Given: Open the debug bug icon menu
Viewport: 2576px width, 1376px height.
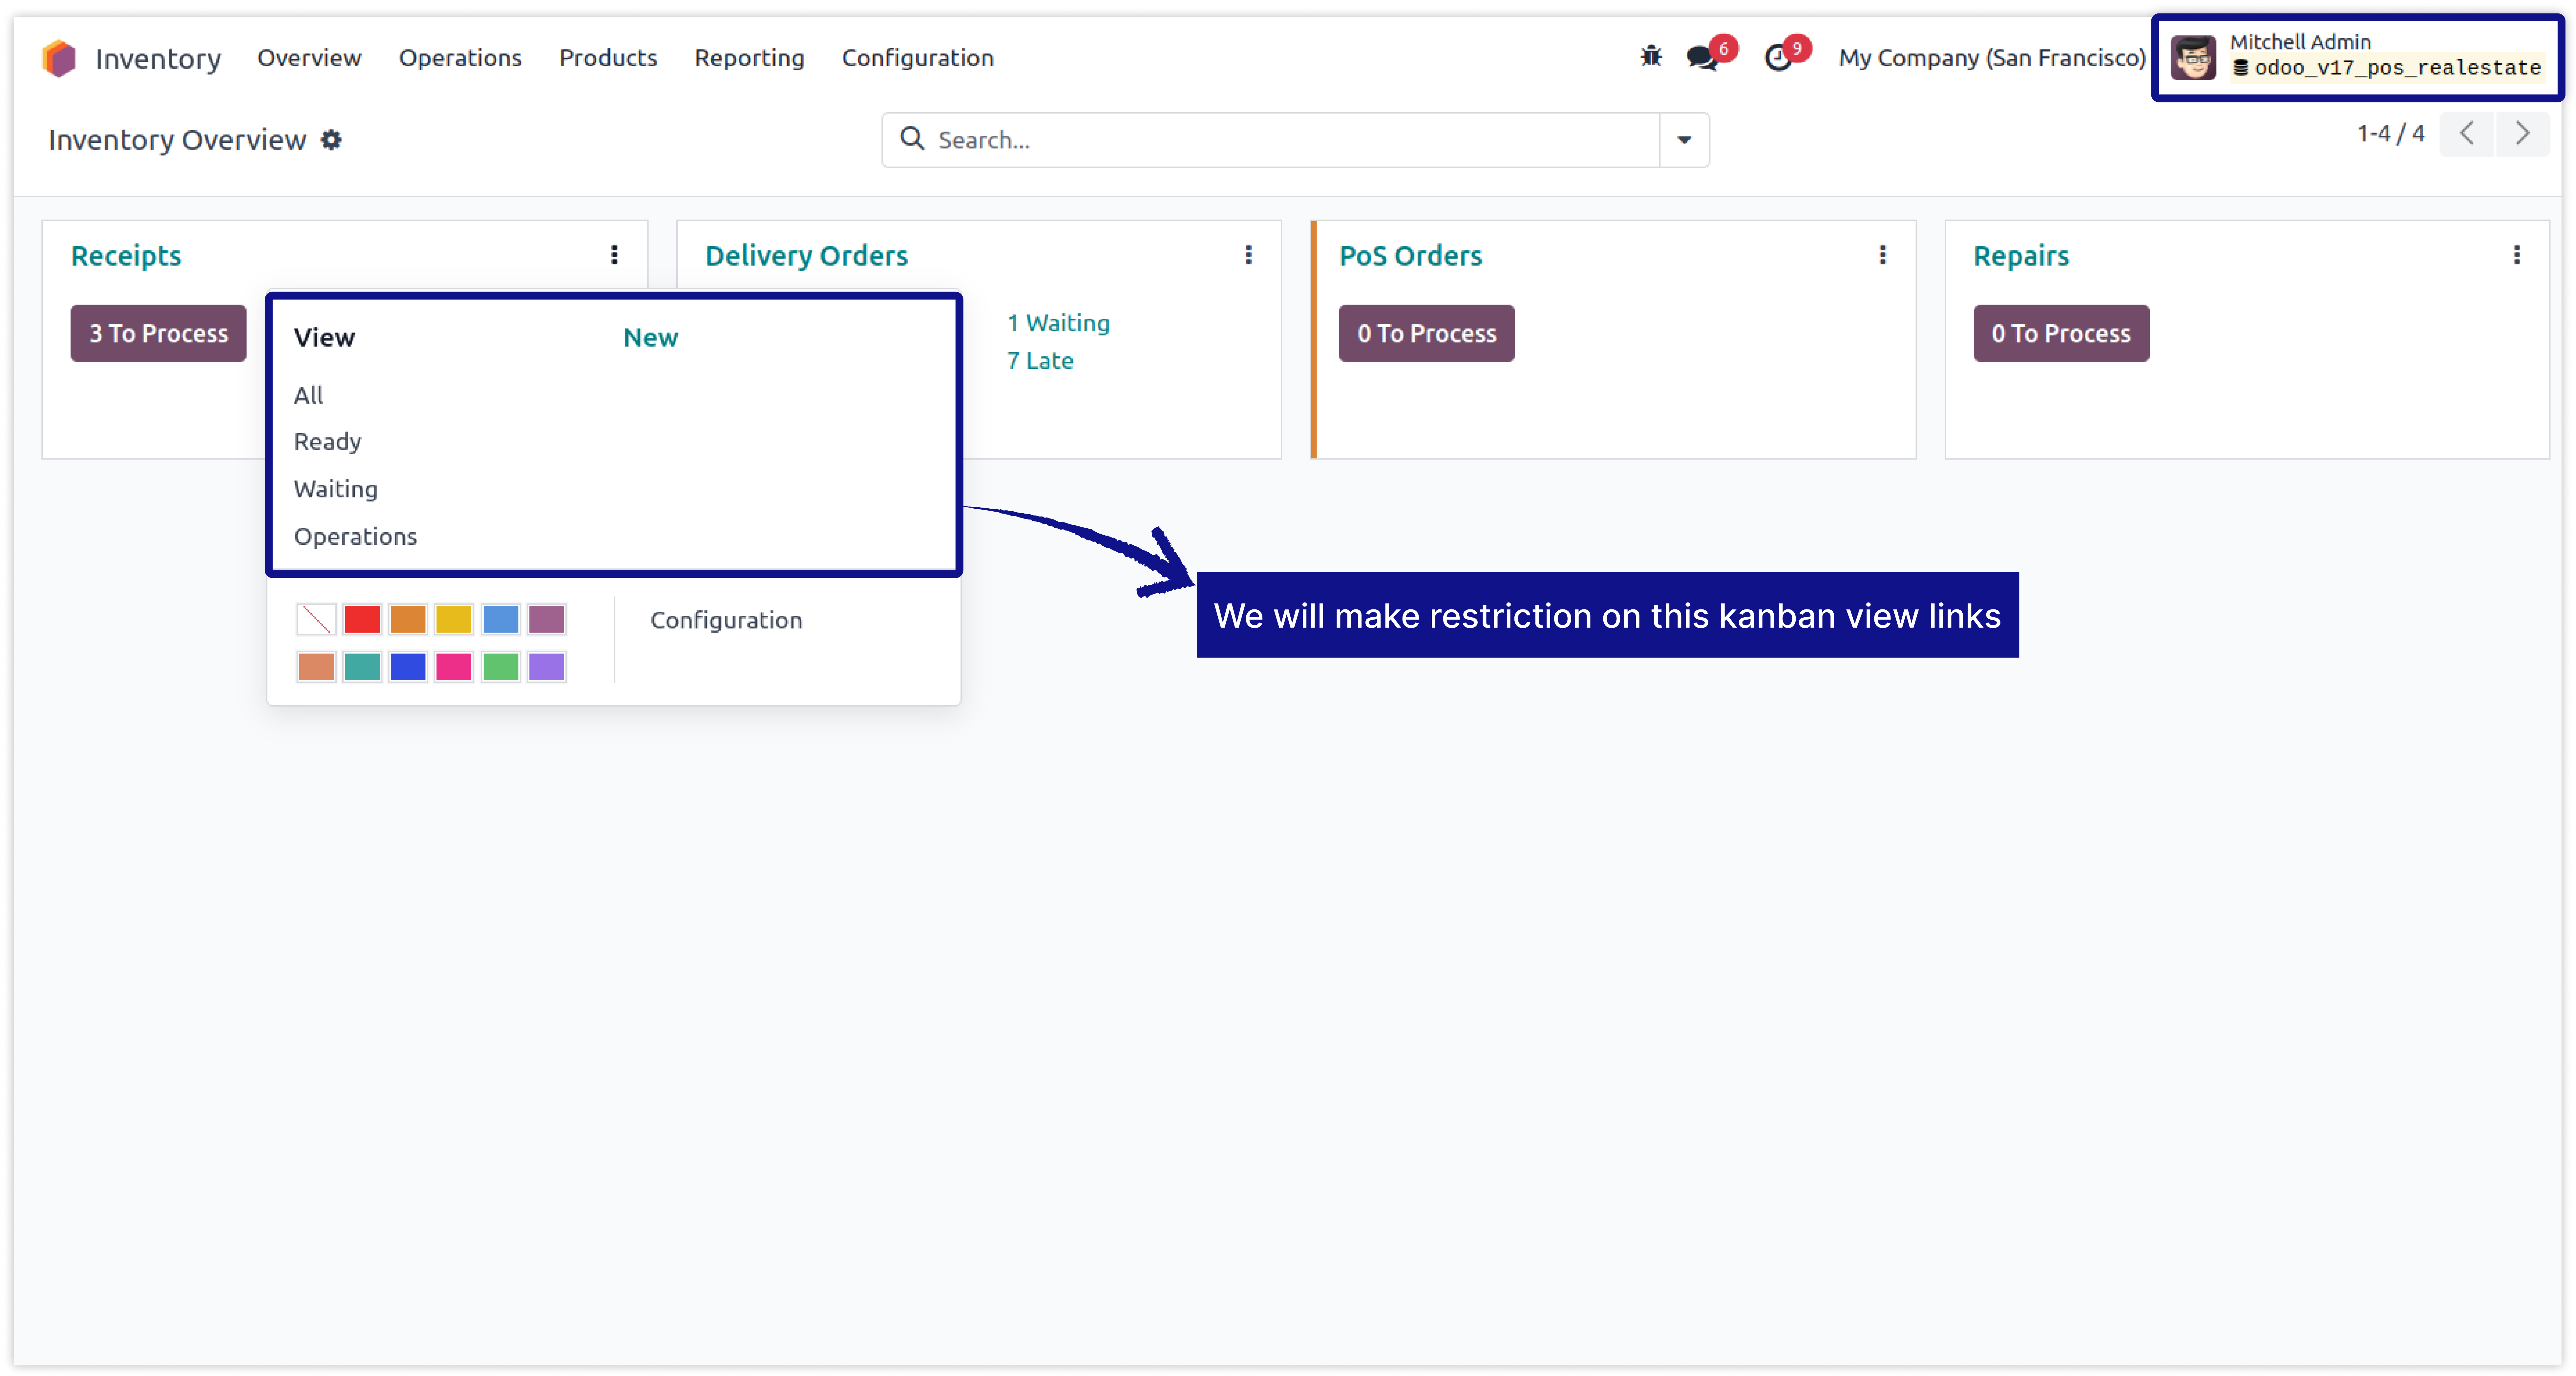Looking at the screenshot, I should [1651, 57].
